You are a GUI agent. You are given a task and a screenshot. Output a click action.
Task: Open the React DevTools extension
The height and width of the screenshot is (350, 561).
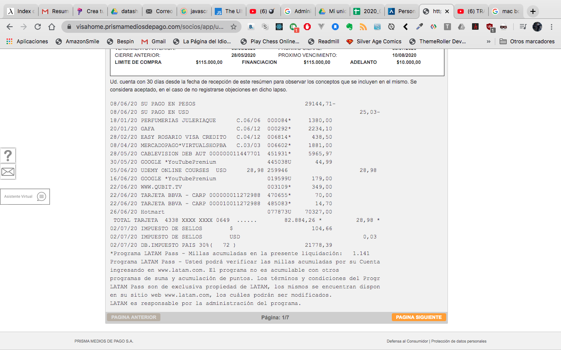click(279, 27)
